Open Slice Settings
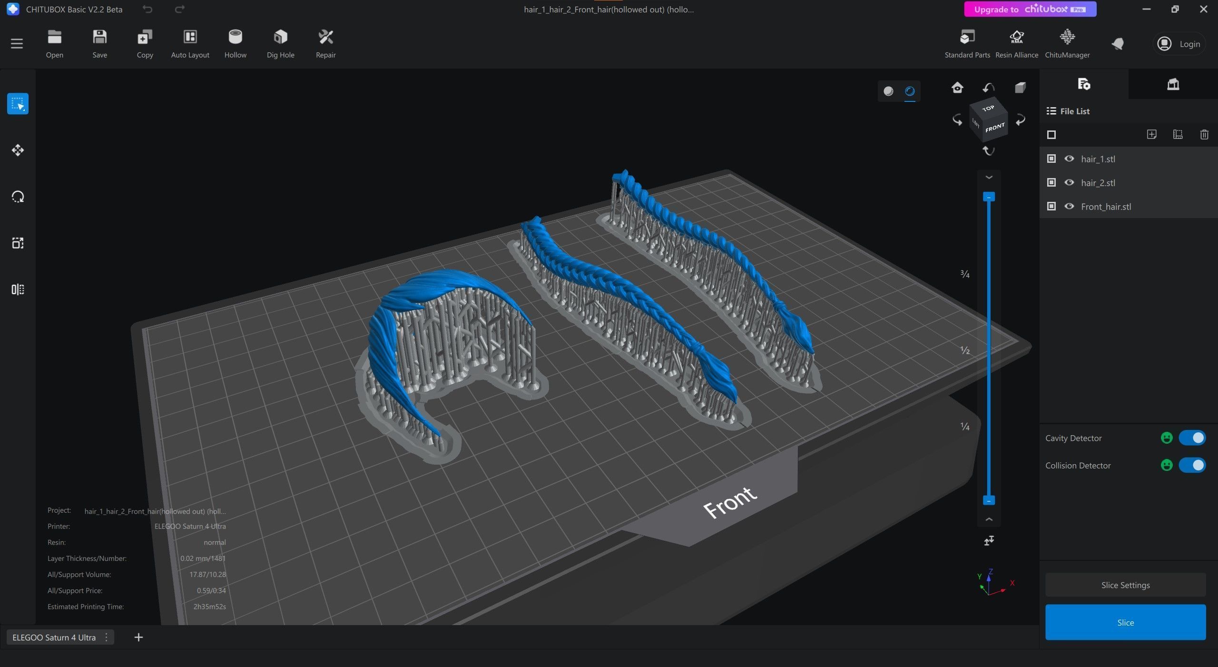The image size is (1218, 667). click(x=1125, y=585)
